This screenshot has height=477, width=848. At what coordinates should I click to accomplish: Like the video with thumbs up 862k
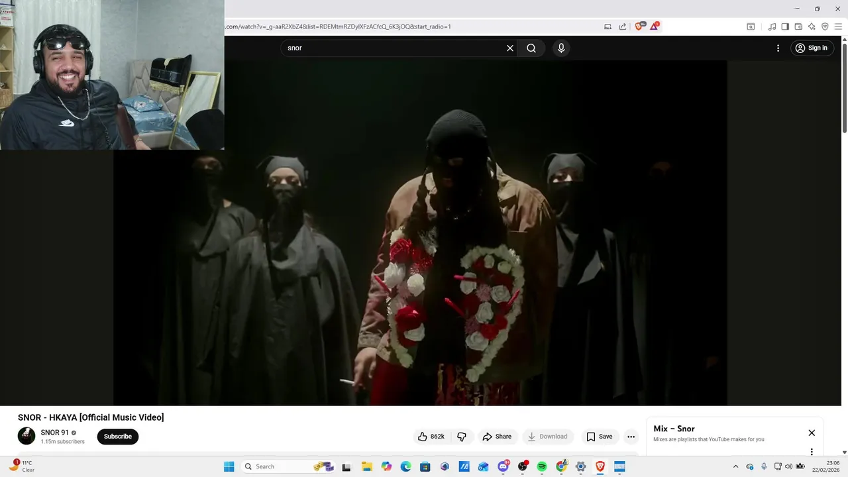click(431, 437)
